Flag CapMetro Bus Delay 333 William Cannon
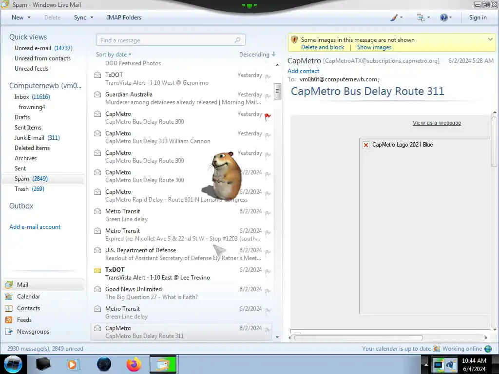The image size is (499, 374). [268, 135]
